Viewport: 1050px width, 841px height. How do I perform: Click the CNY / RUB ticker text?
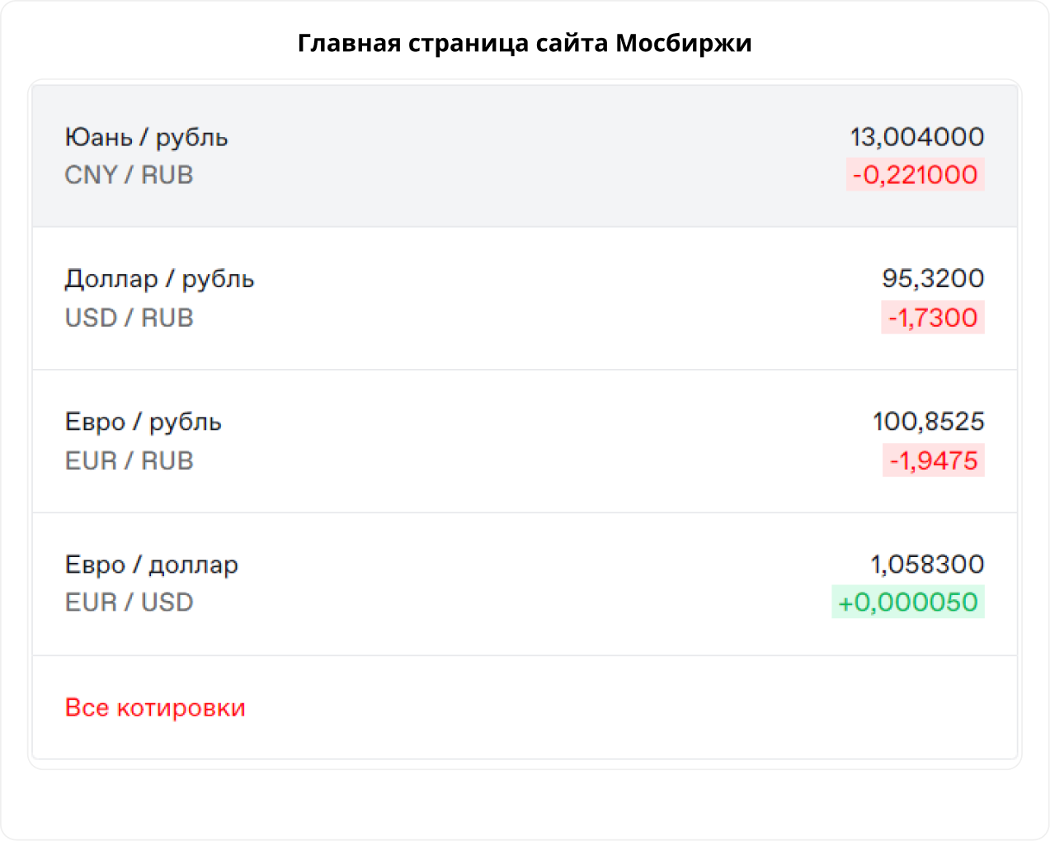coord(129,175)
